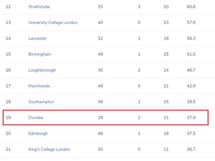Screen dimensions: 215x161
Task: Click rank number 21 cell
Action: (x=8, y=149)
